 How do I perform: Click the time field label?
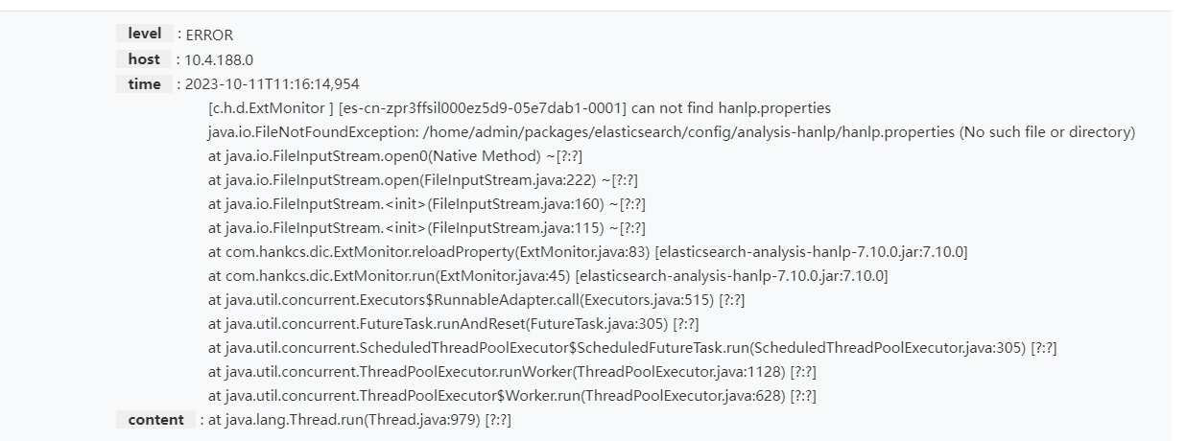[x=145, y=84]
